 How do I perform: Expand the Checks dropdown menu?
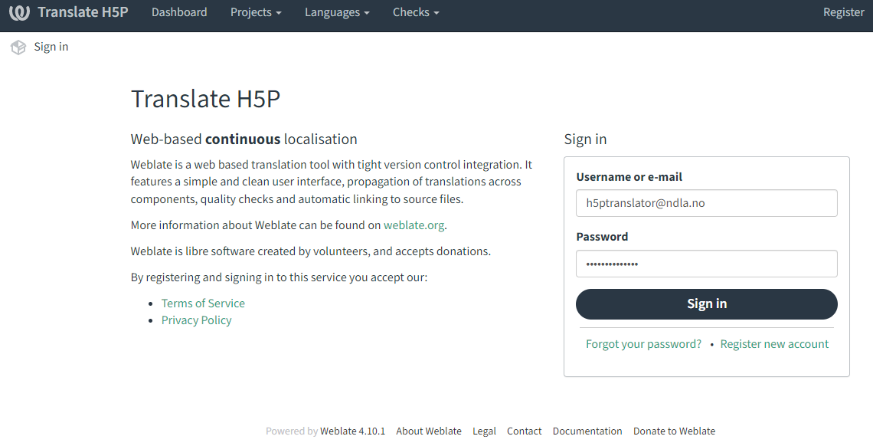416,12
